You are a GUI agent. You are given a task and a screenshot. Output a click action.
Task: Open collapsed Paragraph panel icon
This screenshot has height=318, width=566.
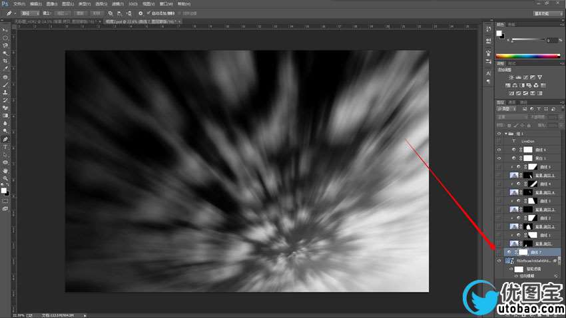[x=488, y=81]
